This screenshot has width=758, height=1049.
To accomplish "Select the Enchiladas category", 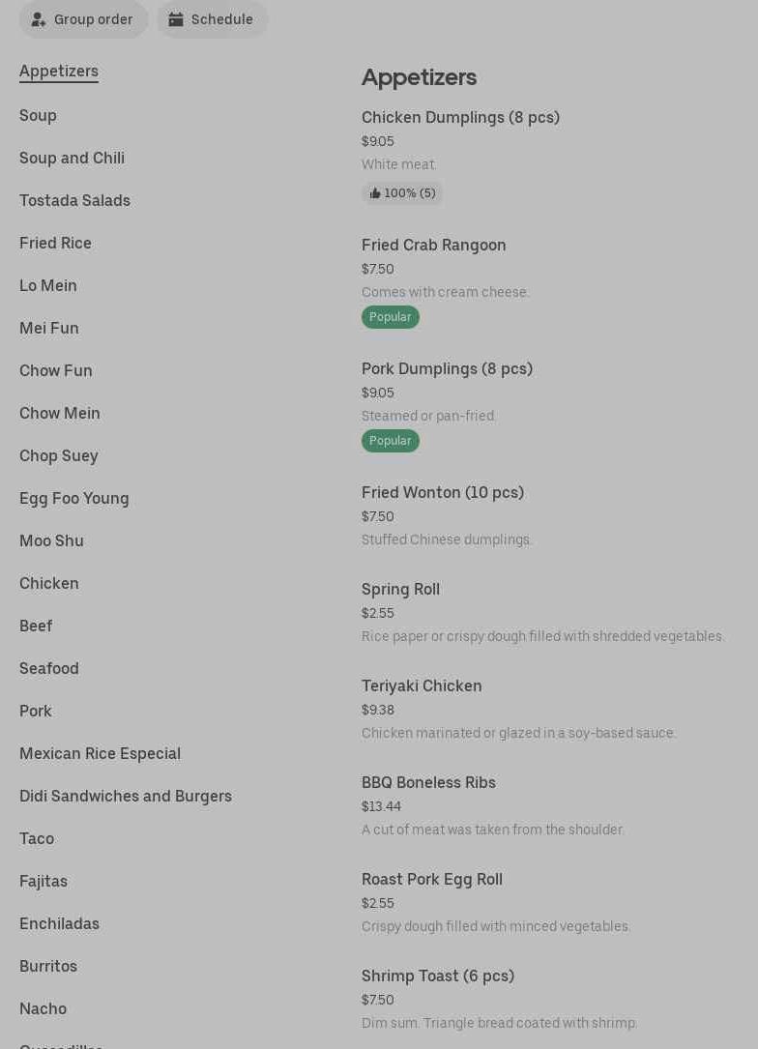I will (59, 924).
